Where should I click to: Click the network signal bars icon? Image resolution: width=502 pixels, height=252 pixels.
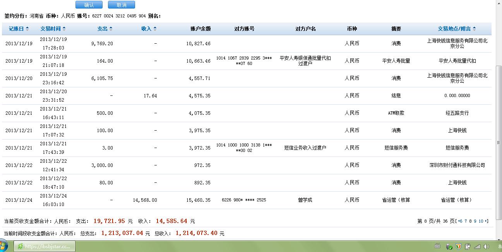pyautogui.click(x=477, y=247)
